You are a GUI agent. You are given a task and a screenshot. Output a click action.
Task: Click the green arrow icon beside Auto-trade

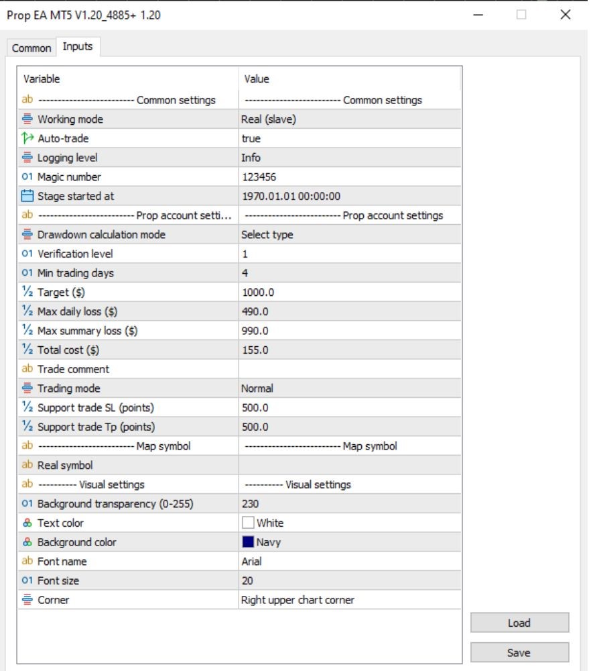coord(27,138)
